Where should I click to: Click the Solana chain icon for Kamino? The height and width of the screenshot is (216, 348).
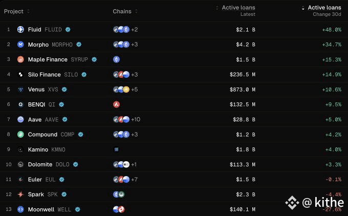116,149
